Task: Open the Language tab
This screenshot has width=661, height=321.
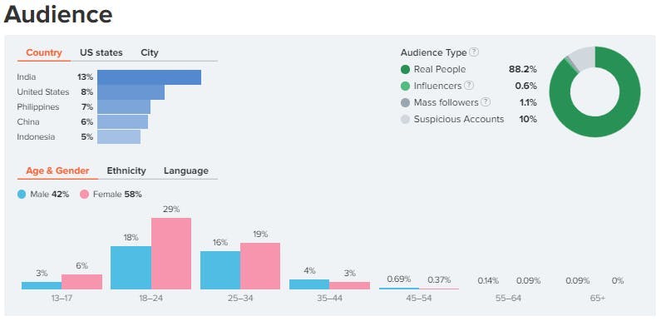Action: 186,170
